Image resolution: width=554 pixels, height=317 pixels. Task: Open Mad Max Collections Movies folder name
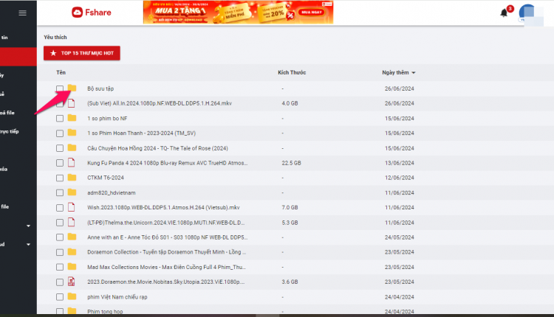pyautogui.click(x=166, y=267)
